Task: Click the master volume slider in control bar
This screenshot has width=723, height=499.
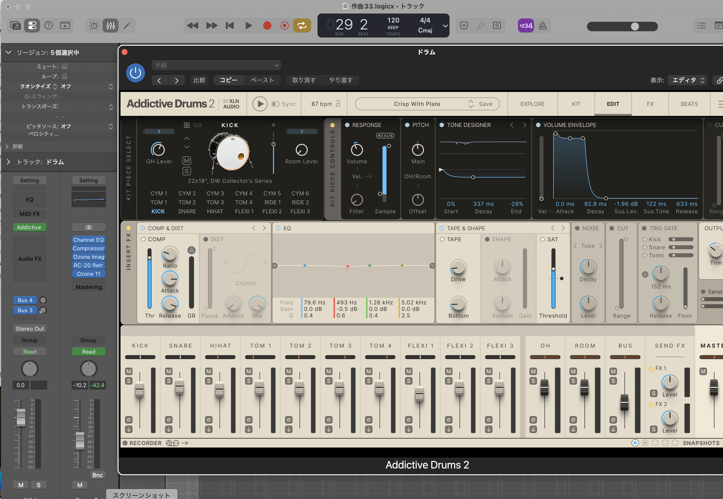Action: point(622,27)
